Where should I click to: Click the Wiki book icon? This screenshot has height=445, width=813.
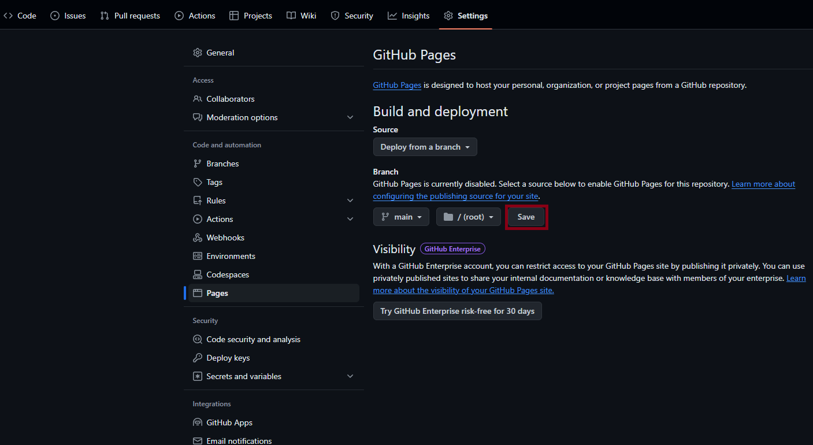click(x=291, y=16)
